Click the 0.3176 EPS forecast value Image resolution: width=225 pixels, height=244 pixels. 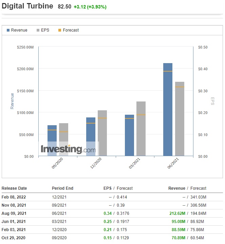click(123, 213)
